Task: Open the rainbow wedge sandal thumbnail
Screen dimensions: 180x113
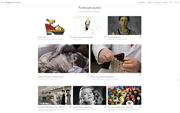Action: pyautogui.click(x=55, y=26)
